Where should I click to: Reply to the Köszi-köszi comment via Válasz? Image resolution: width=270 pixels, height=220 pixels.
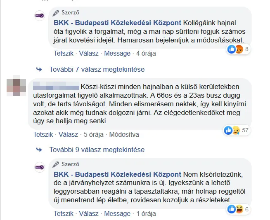coord(68,134)
